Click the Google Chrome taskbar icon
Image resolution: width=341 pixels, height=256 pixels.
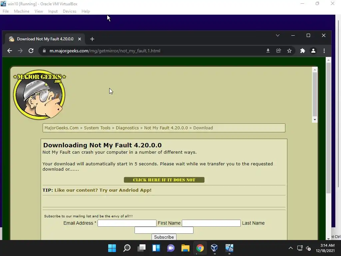tap(200, 248)
